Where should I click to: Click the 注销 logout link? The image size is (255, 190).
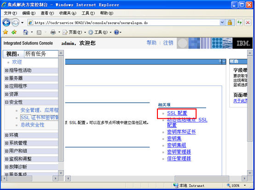pyautogui.click(x=168, y=43)
